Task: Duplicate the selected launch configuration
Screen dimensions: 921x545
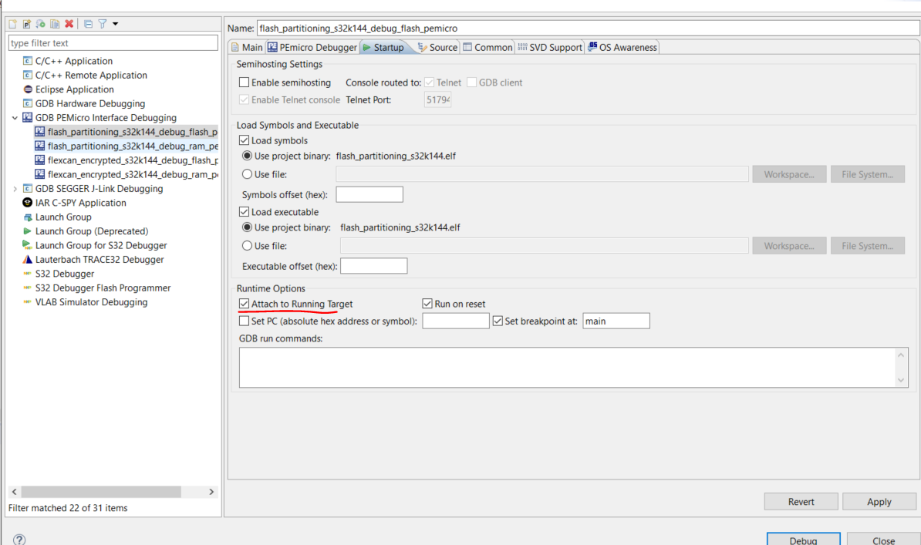Action: click(x=54, y=24)
